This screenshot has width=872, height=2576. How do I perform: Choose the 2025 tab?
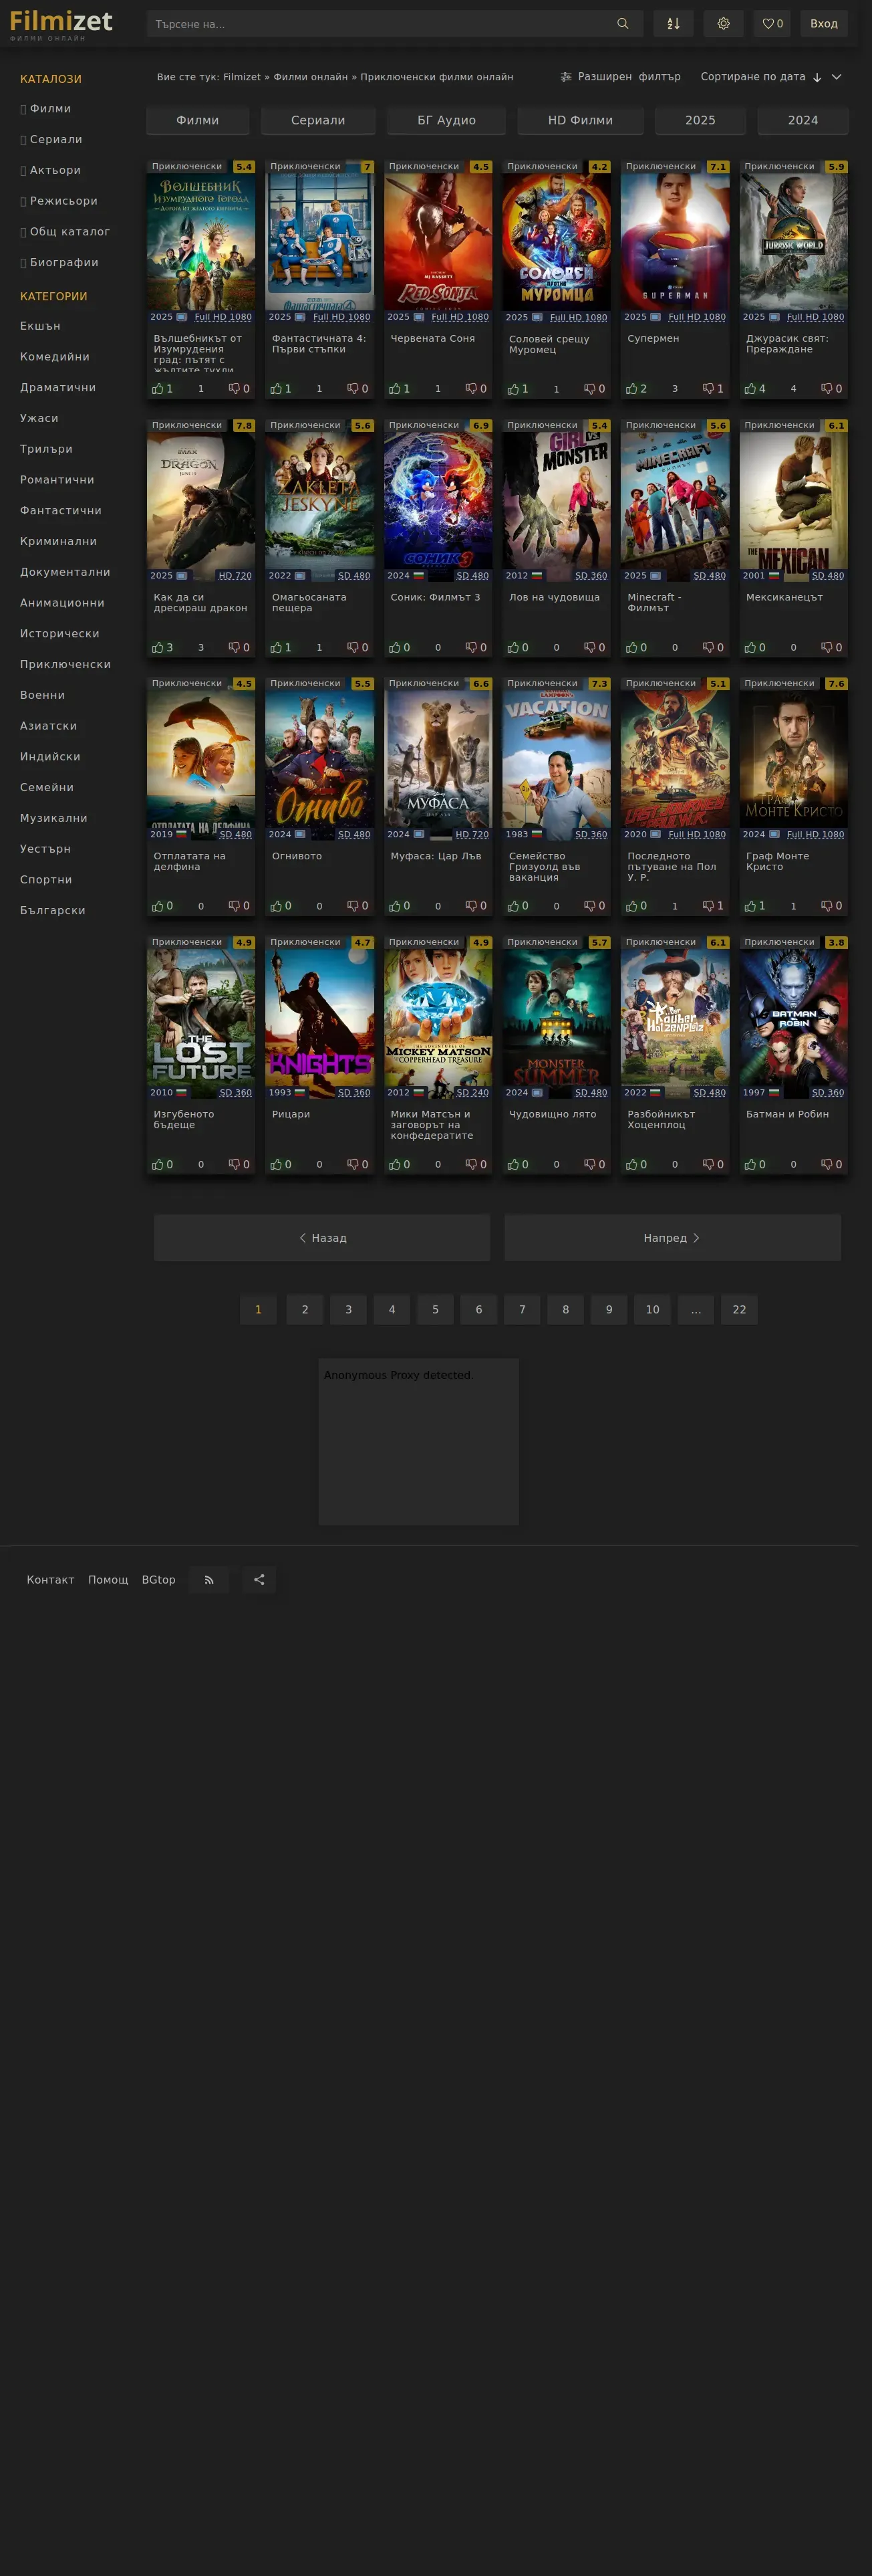pyautogui.click(x=700, y=120)
